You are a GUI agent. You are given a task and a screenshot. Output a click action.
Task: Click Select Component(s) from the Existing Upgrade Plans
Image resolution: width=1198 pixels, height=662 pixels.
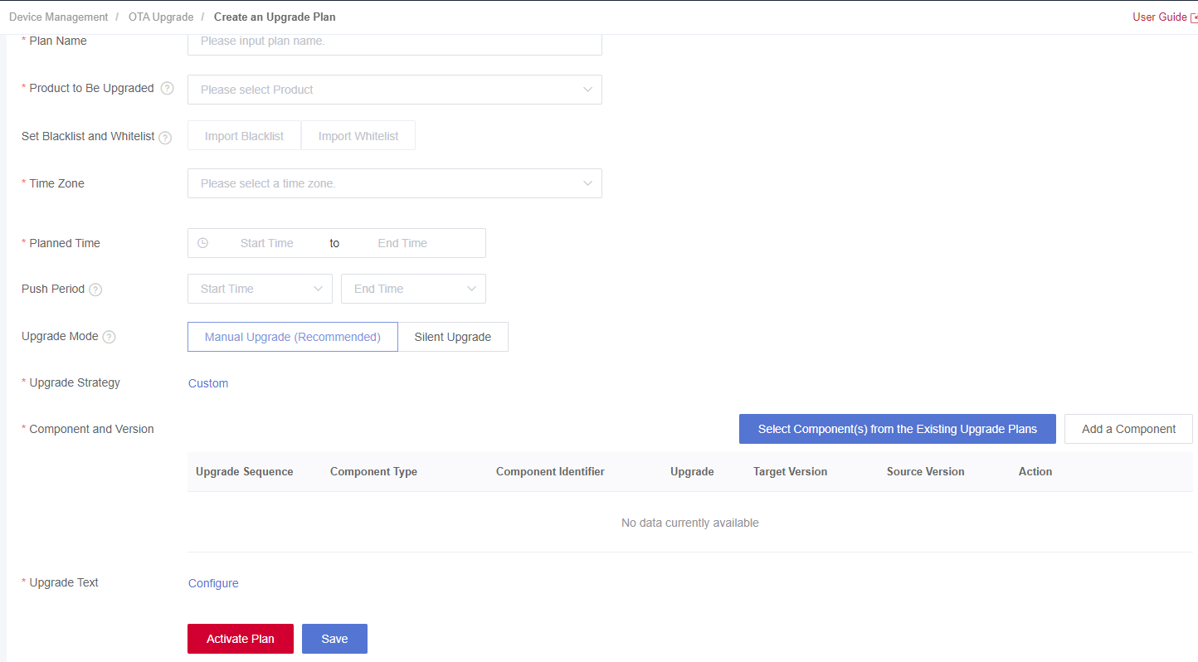click(x=898, y=429)
